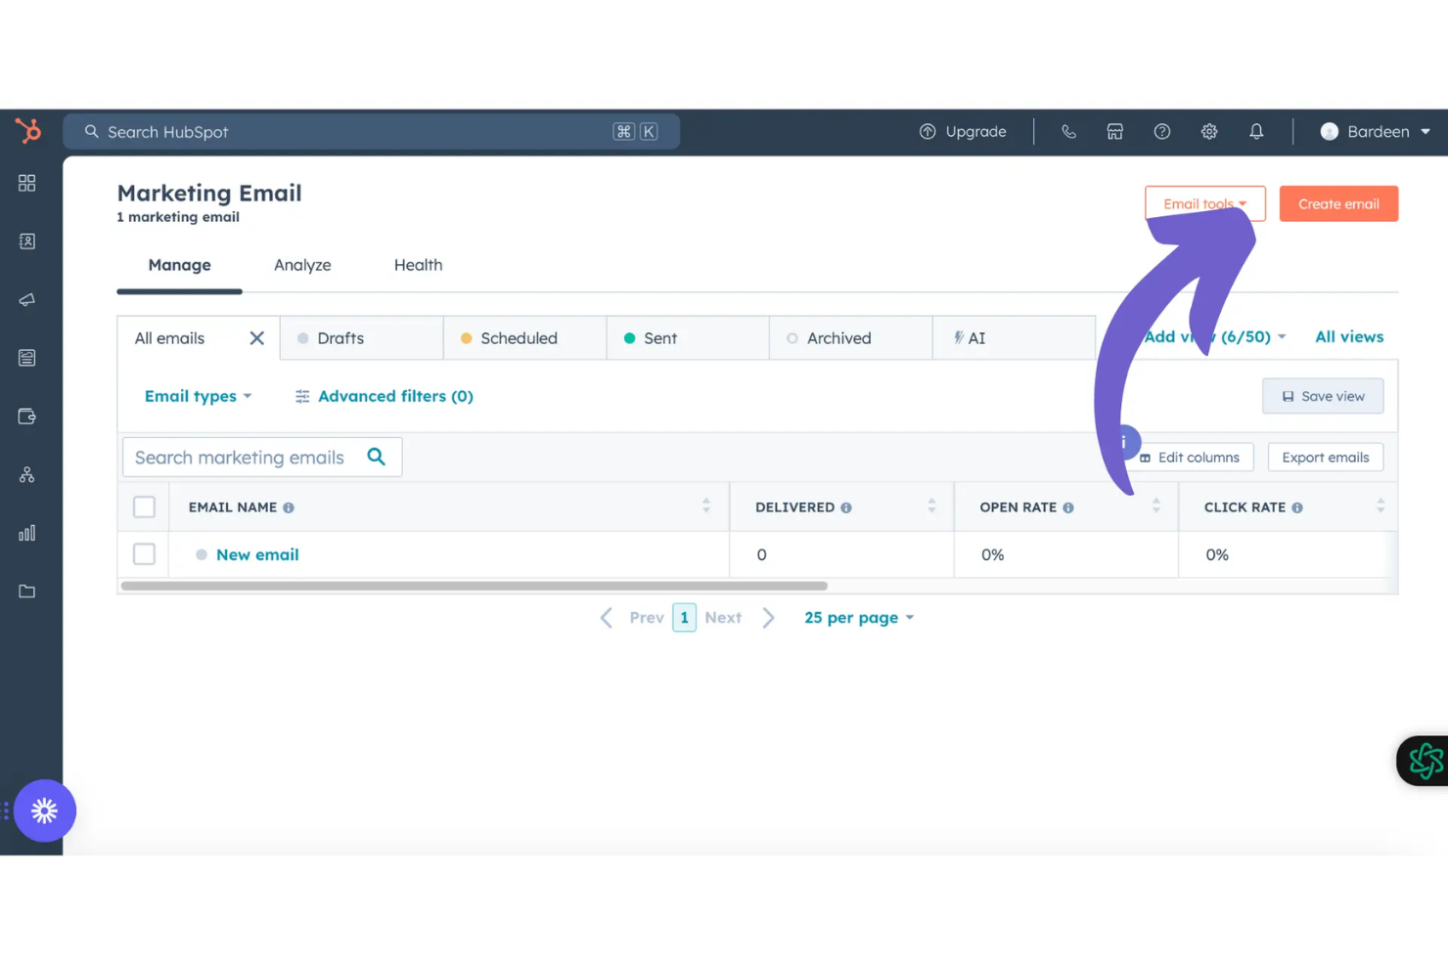The image size is (1448, 965).
Task: Select the CRM contacts icon in sidebar
Action: point(26,241)
